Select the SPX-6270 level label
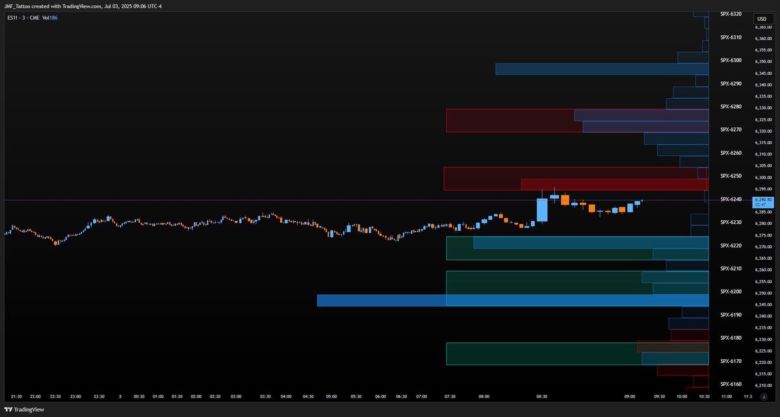The width and height of the screenshot is (780, 417). coord(731,129)
